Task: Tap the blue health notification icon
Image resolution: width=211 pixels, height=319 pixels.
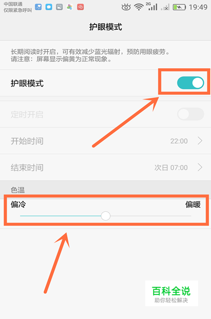Action: tap(39, 7)
